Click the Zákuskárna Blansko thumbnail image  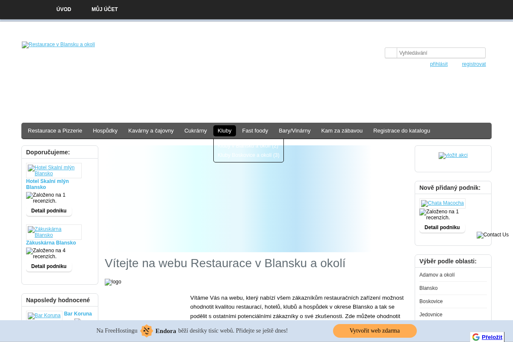click(54, 232)
